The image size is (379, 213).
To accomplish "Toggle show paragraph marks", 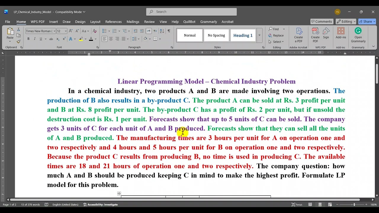I will [169, 31].
